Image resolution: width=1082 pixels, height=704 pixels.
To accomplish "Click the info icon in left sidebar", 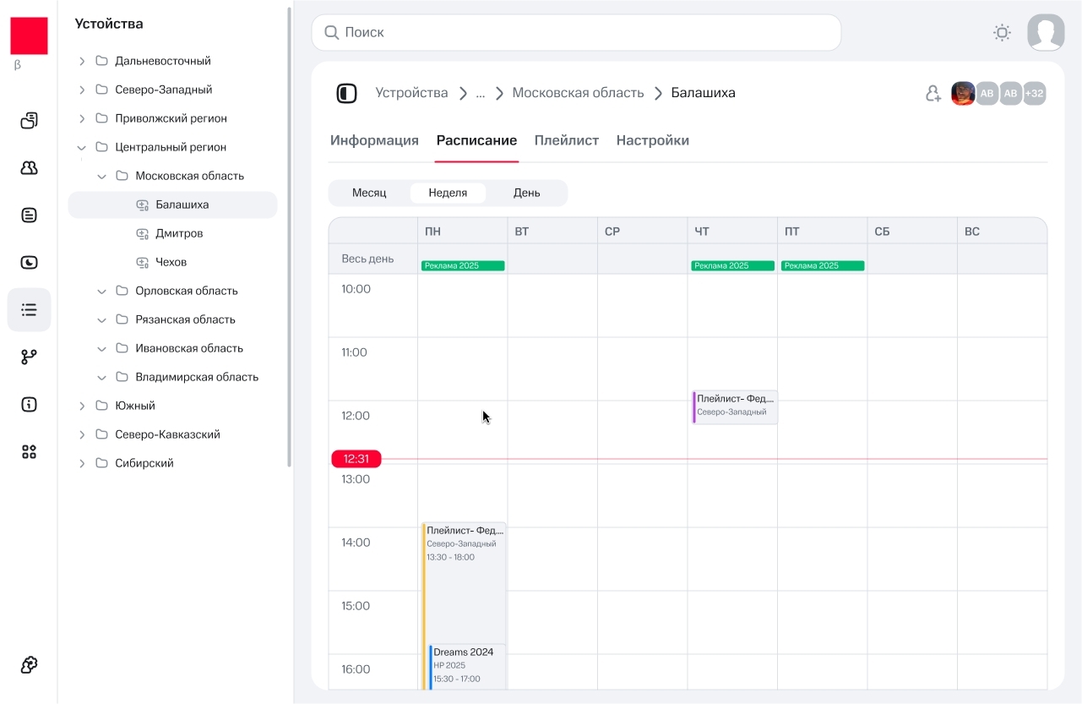I will 30,405.
